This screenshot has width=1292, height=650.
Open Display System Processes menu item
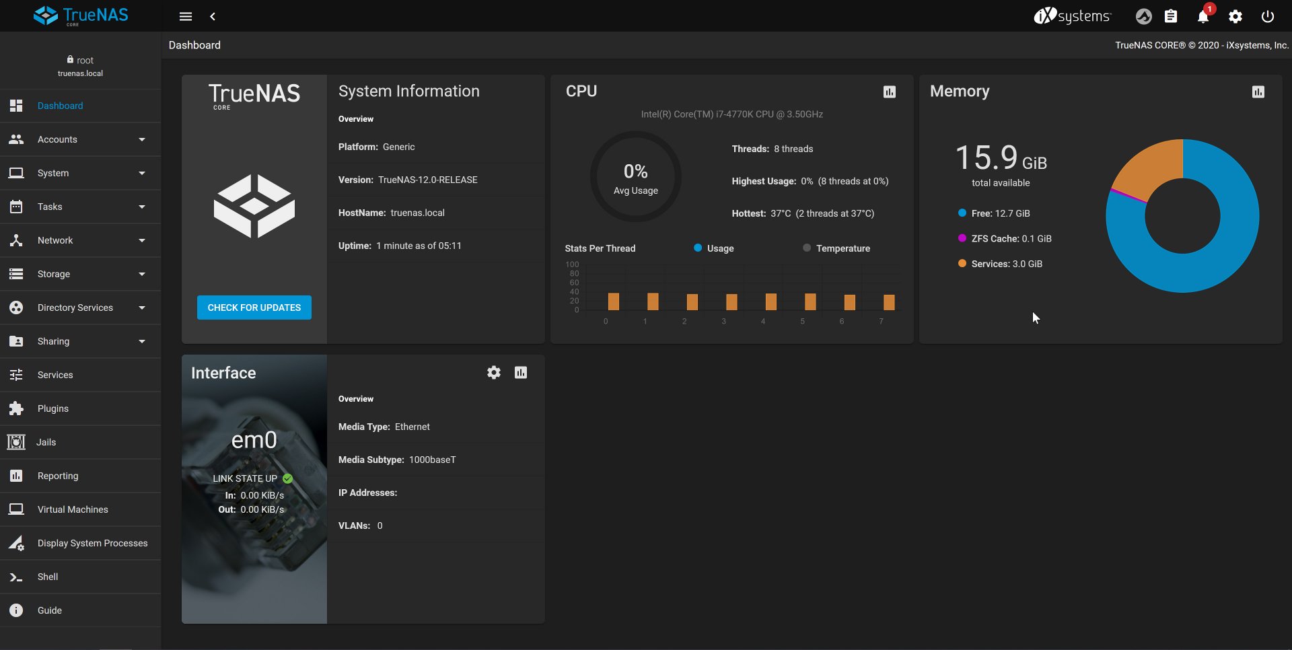pyautogui.click(x=81, y=543)
